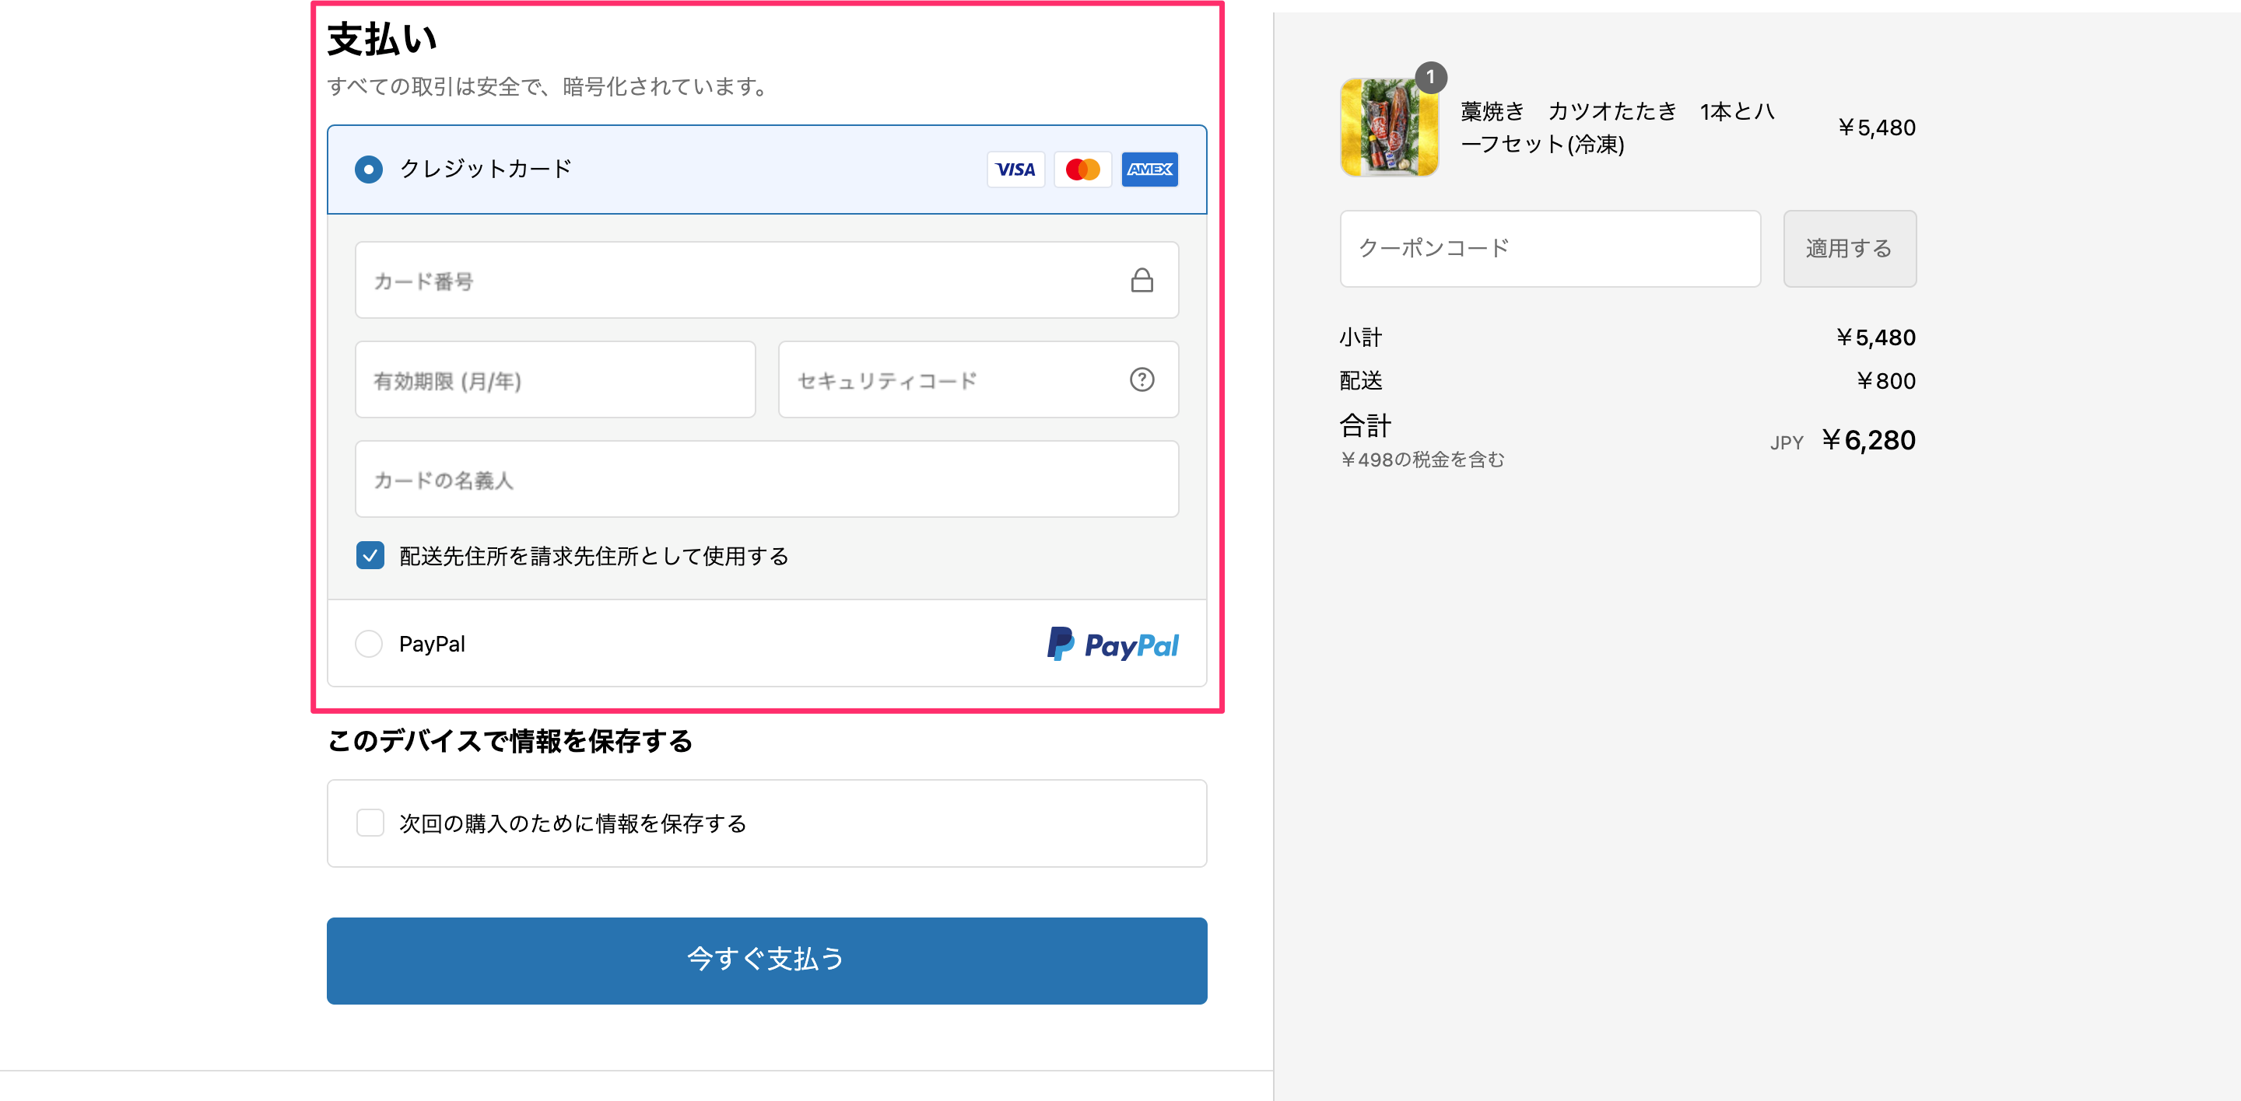Viewport: 2241px width, 1101px height.
Task: Select the PayPal radio button
Action: (369, 644)
